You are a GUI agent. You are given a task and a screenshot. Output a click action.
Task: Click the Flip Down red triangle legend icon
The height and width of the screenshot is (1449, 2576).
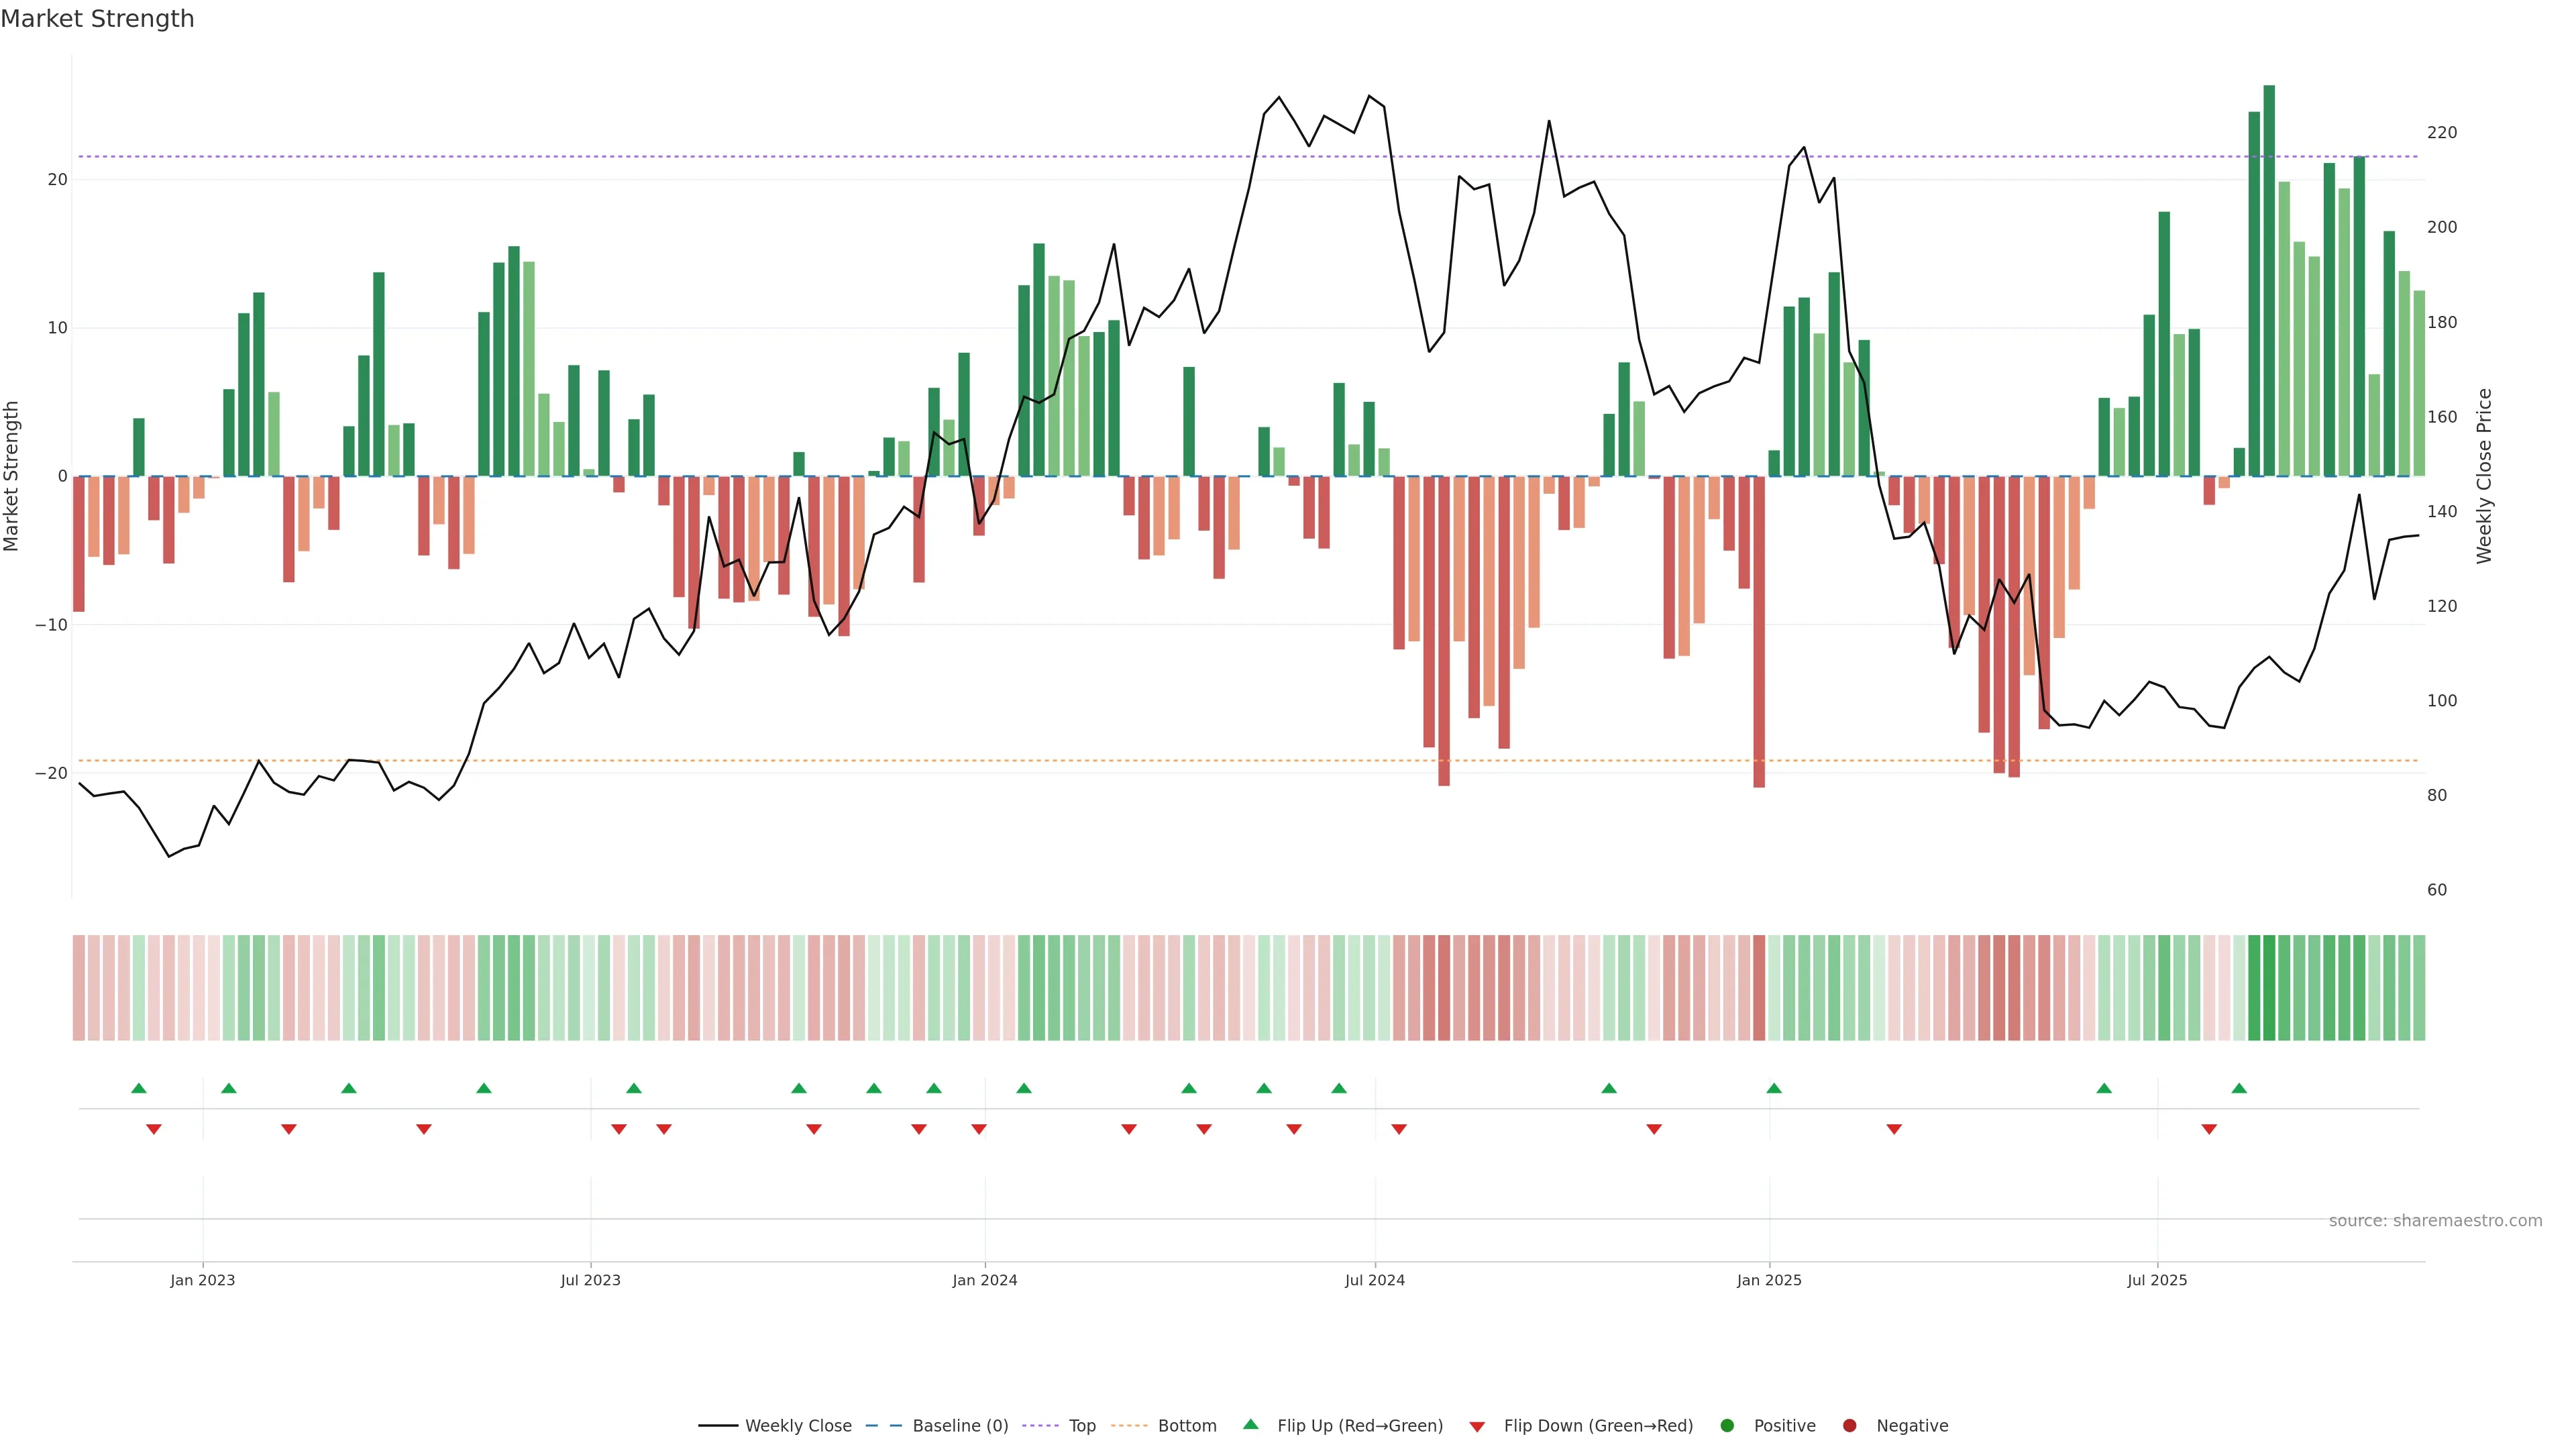(1477, 1427)
